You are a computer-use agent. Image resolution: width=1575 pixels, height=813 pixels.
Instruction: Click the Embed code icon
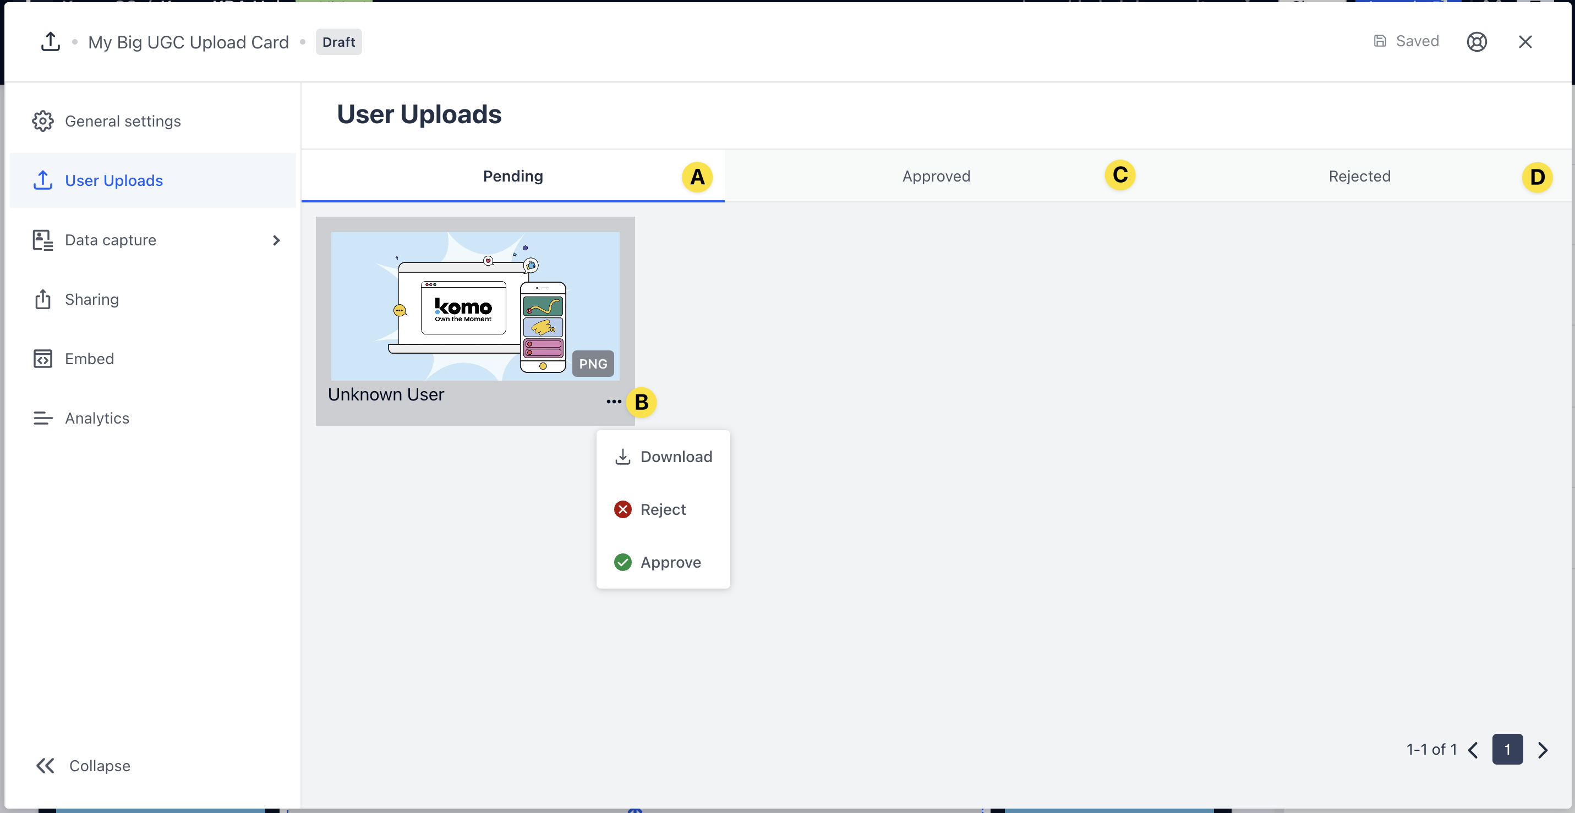(42, 359)
